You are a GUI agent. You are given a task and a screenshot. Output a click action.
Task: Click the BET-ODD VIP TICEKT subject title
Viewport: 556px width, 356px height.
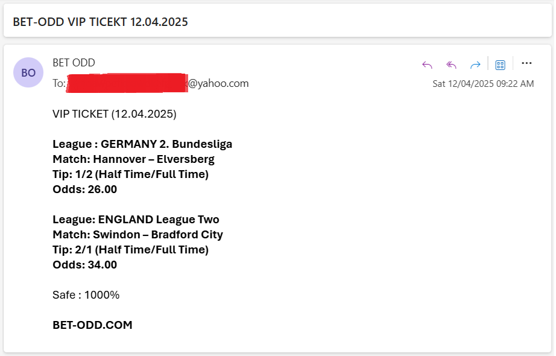click(x=100, y=22)
